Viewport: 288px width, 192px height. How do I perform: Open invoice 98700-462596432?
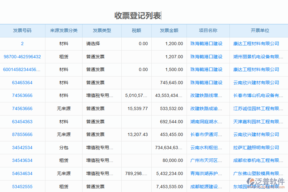(22, 57)
